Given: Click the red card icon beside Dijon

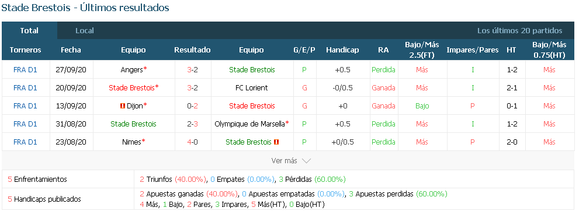Looking at the screenshot, I should pyautogui.click(x=122, y=106).
